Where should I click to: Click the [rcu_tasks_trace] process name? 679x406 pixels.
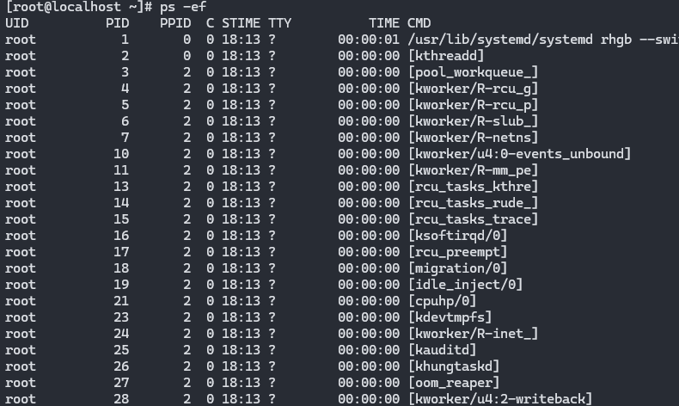coord(473,219)
